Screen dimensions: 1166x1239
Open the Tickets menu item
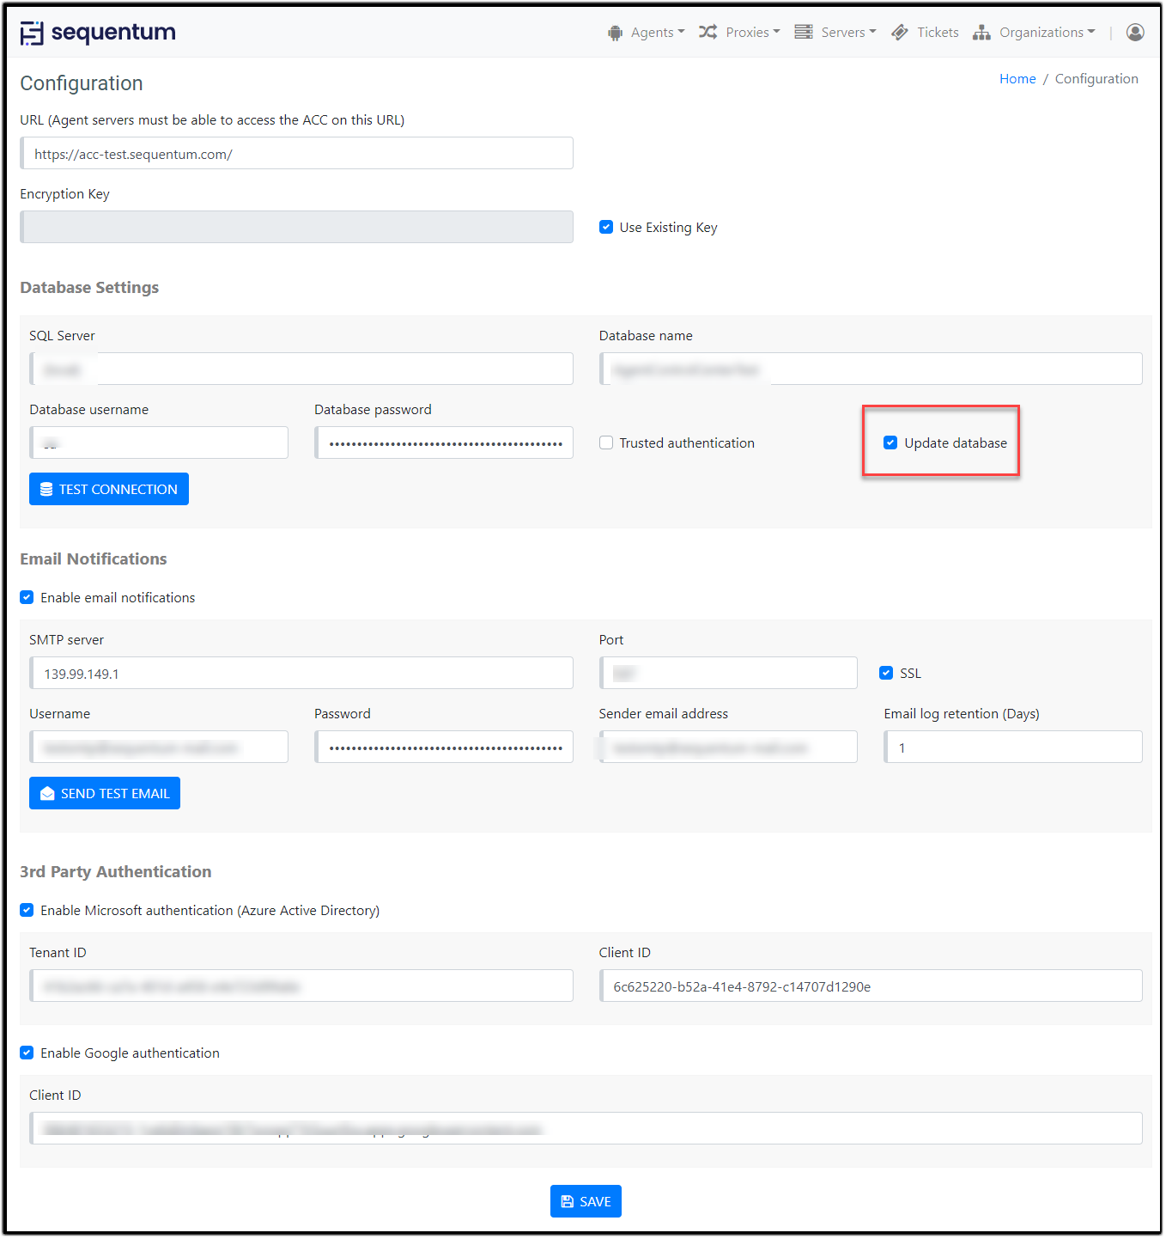[937, 33]
